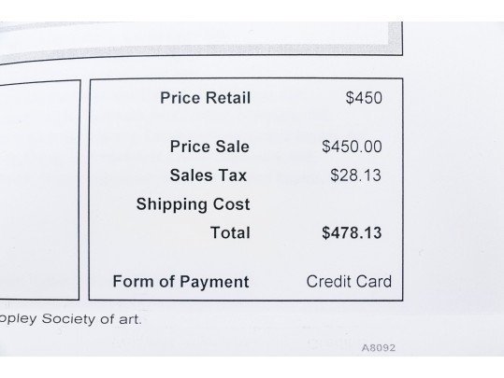Select the $450 retail price value
Viewport: 504px width, 378px height.
[x=364, y=98]
